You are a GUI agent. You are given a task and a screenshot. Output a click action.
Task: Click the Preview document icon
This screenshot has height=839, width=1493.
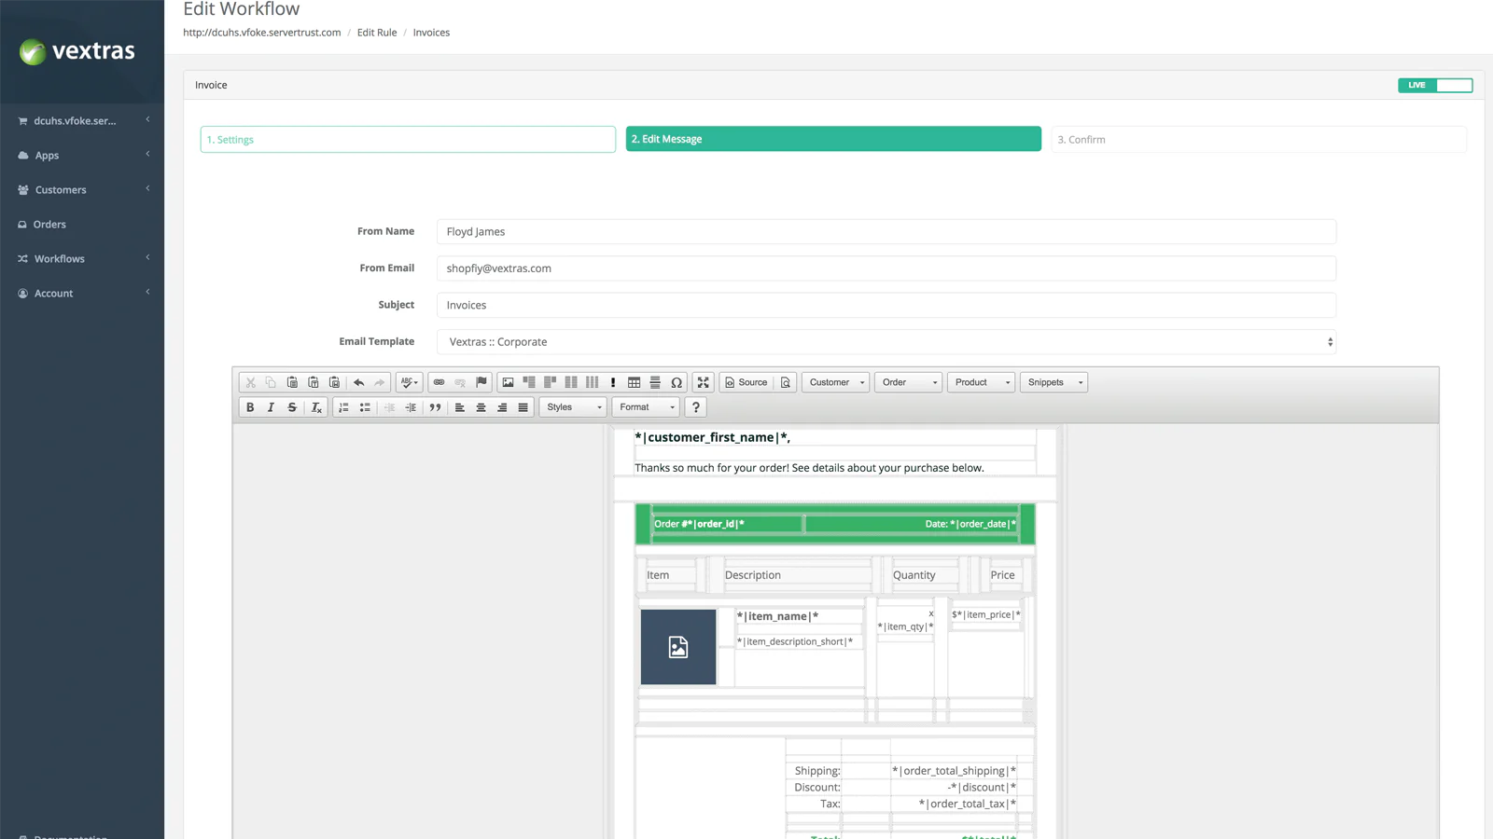pyautogui.click(x=786, y=382)
